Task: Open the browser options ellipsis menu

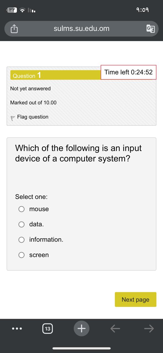Action: (17, 328)
